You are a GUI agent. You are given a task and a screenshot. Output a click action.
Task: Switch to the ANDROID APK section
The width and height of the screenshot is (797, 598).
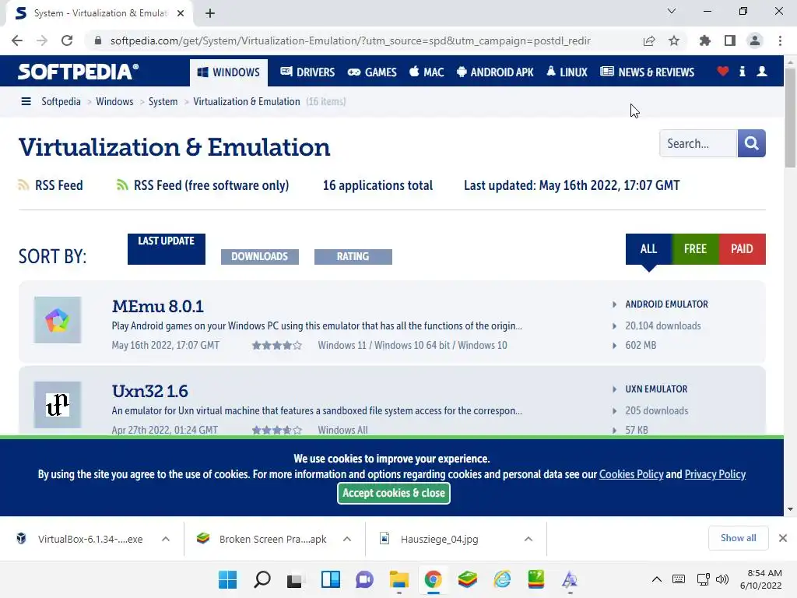coord(495,72)
